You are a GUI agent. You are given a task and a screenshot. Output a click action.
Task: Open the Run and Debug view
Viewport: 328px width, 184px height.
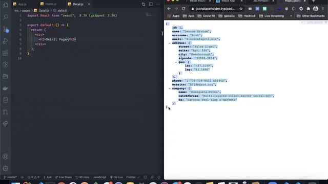(6, 41)
